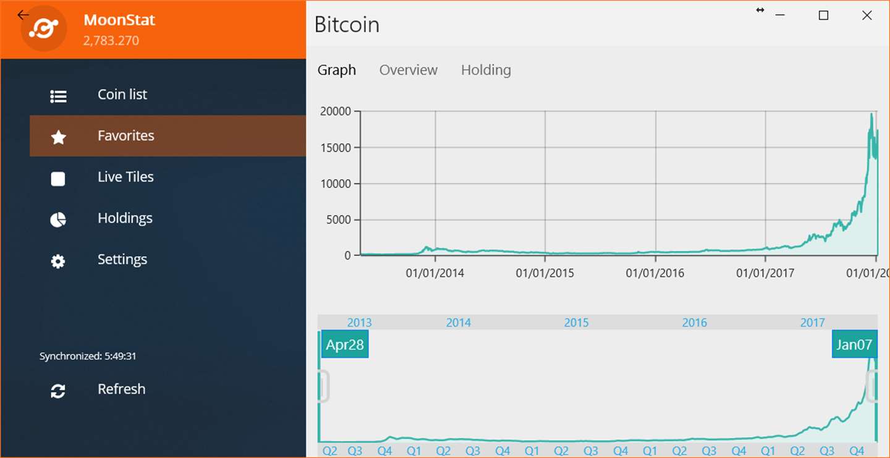Click the 2017 year label in the timeline
890x458 pixels.
(813, 323)
